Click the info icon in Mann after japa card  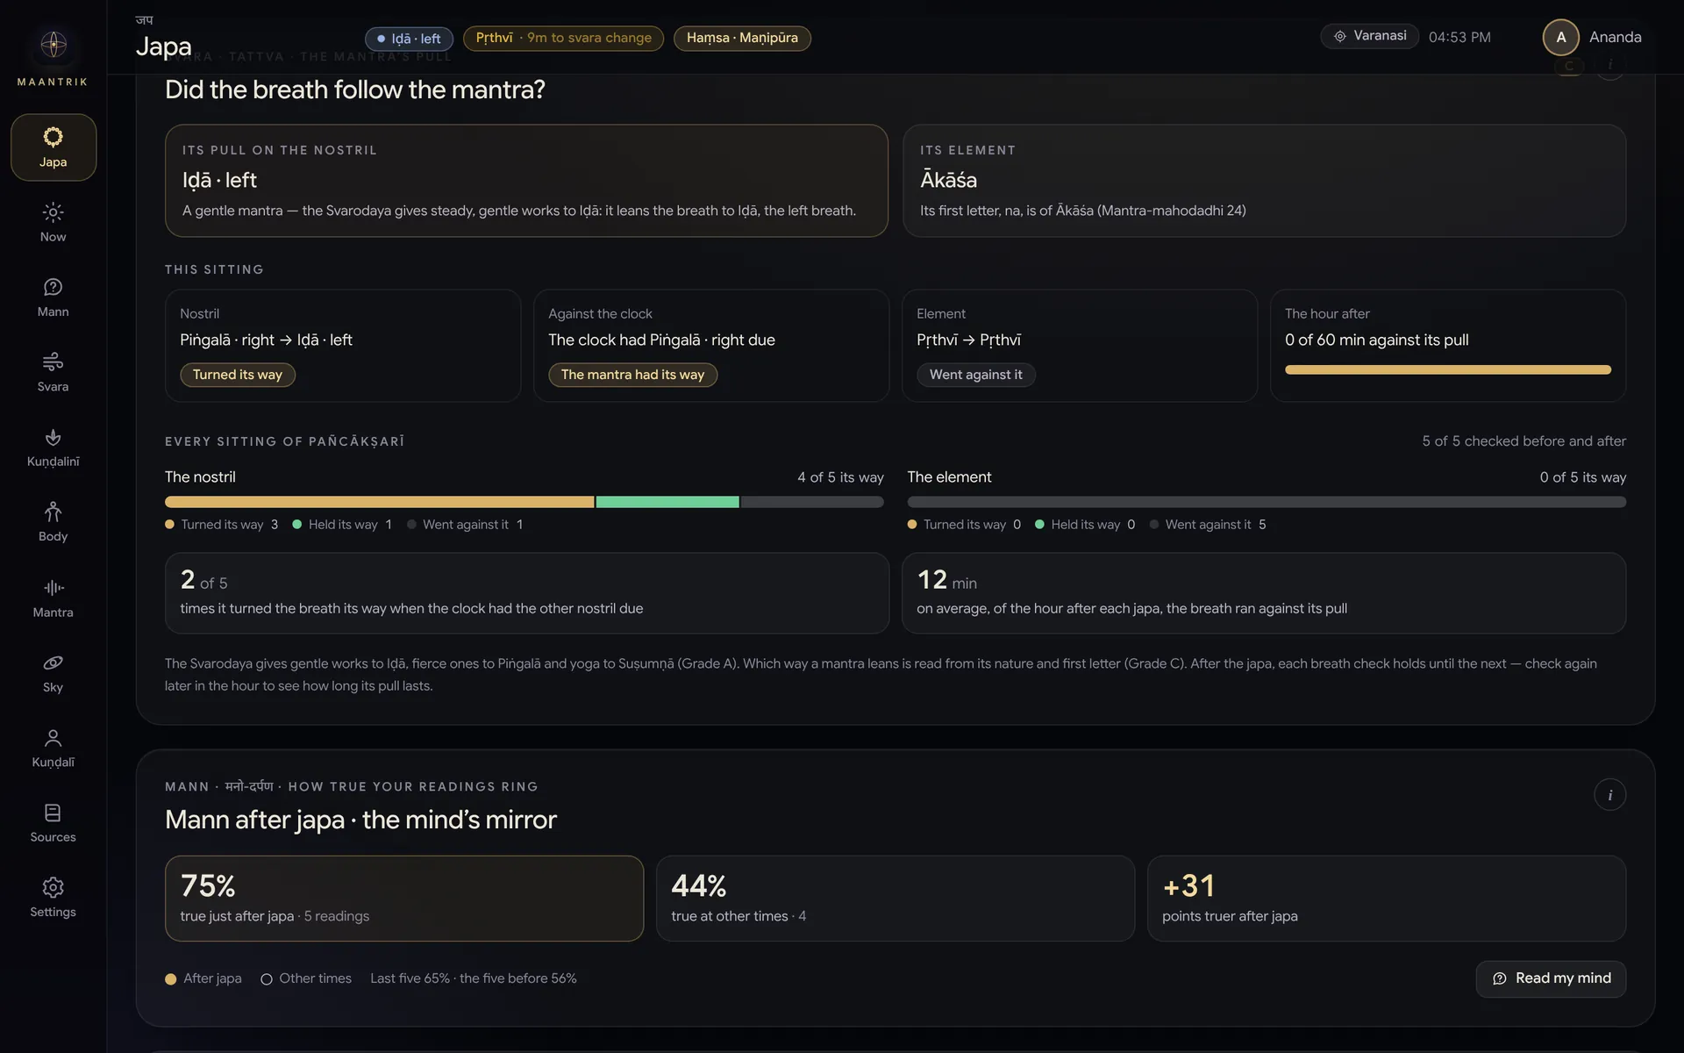pos(1609,795)
